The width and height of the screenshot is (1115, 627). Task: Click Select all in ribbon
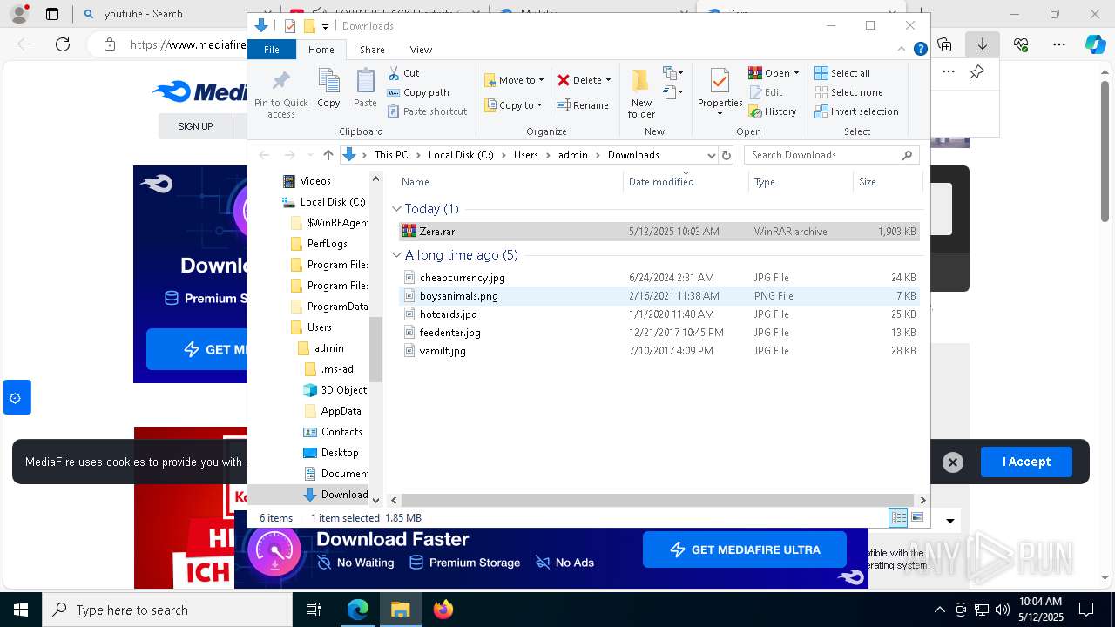click(x=842, y=73)
